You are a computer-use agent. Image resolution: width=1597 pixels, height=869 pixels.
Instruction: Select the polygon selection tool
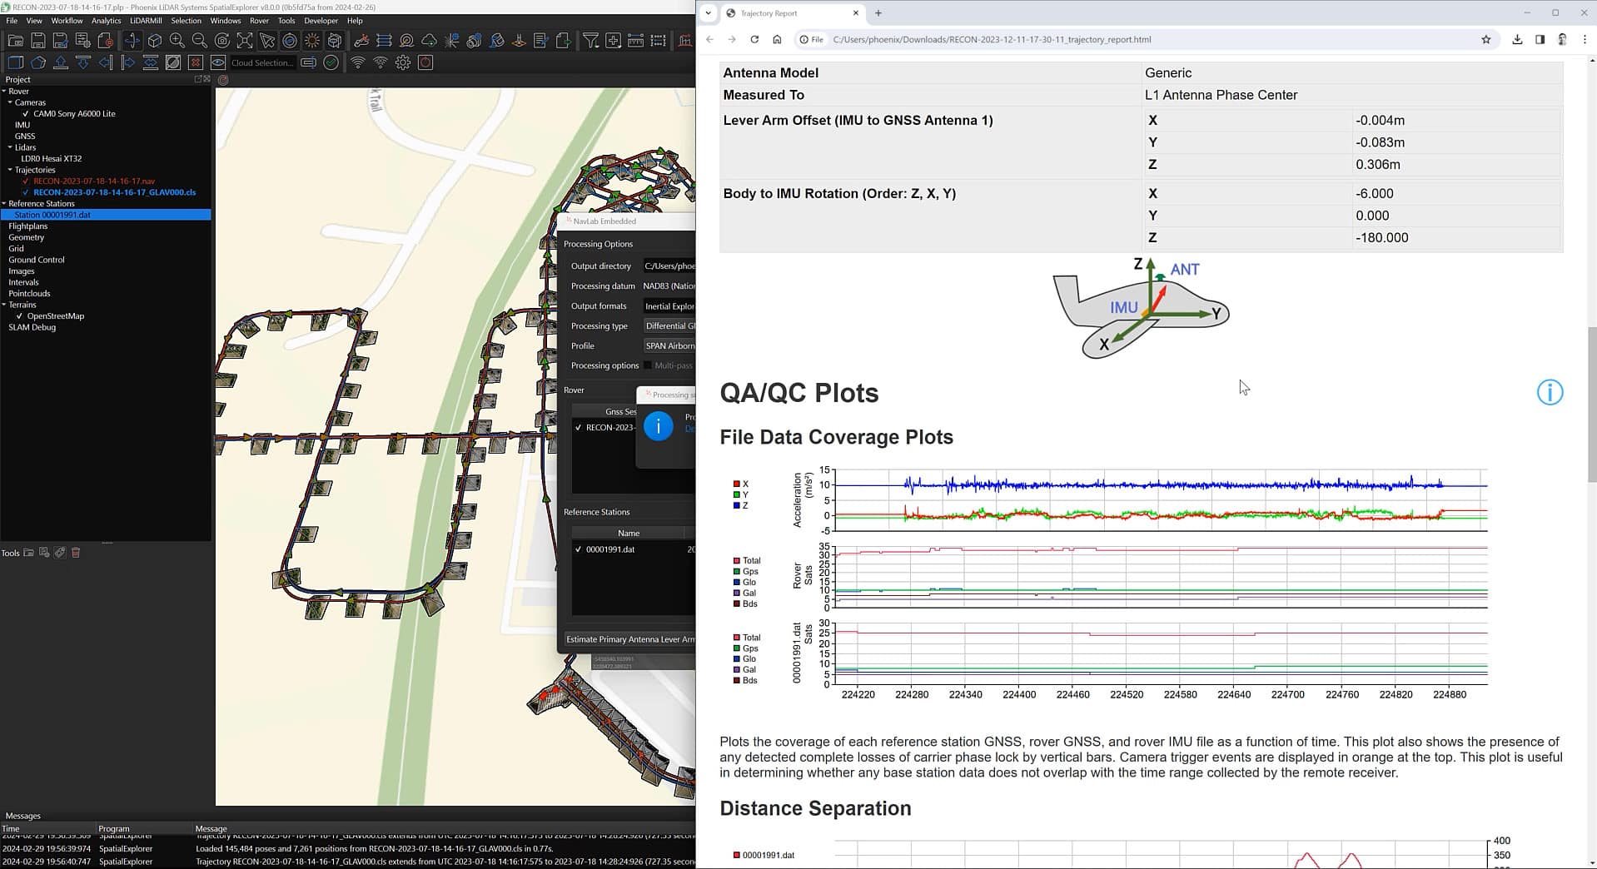pos(37,62)
